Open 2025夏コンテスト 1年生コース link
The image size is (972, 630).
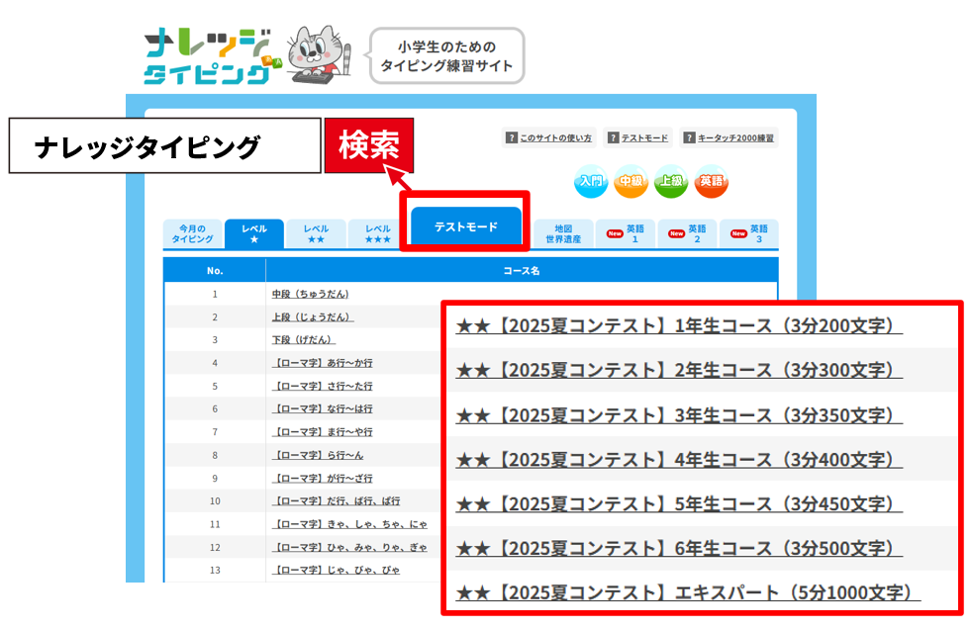679,325
